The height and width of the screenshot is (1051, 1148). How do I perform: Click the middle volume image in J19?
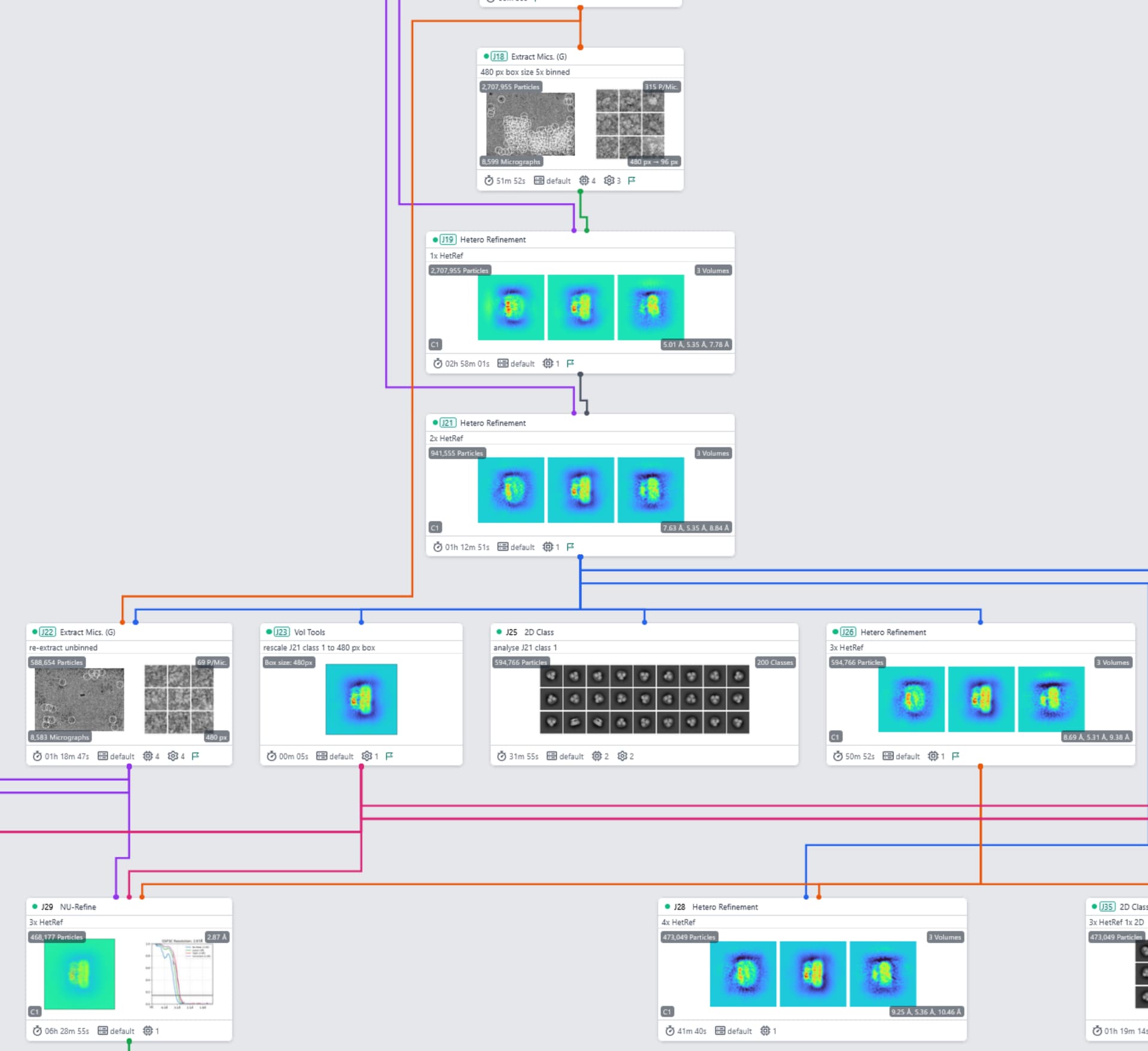pos(581,307)
